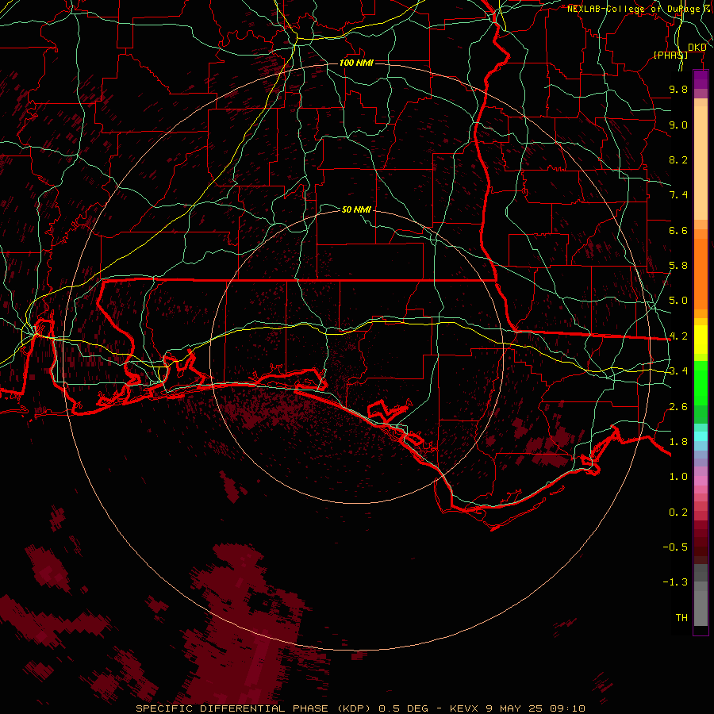
Task: Pick the bright green color scale segment
Action: click(x=701, y=383)
